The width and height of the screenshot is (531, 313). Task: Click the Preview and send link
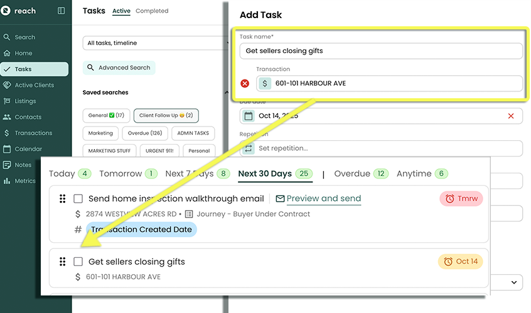(323, 198)
